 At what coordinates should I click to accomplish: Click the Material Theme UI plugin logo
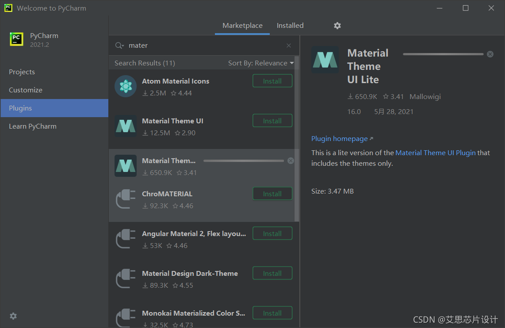(126, 126)
